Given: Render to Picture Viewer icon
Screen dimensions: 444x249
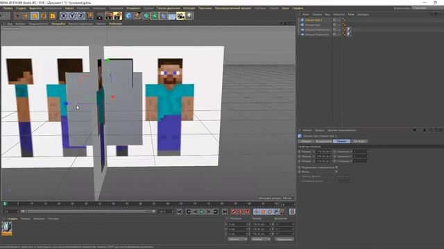Looking at the screenshot, I should tap(109, 16).
